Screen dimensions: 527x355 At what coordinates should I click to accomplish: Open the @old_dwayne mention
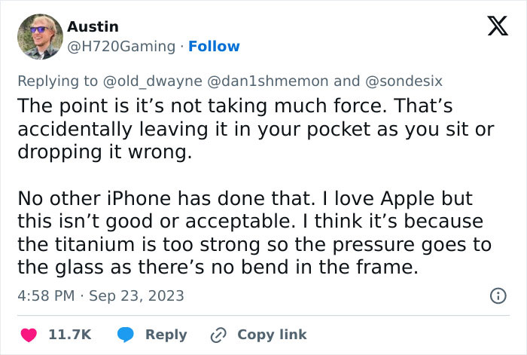(x=151, y=81)
